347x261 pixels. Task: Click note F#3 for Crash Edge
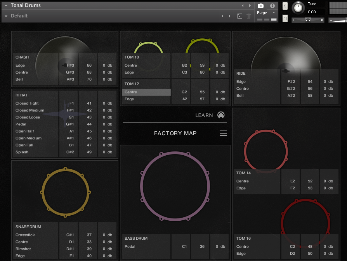click(70, 65)
